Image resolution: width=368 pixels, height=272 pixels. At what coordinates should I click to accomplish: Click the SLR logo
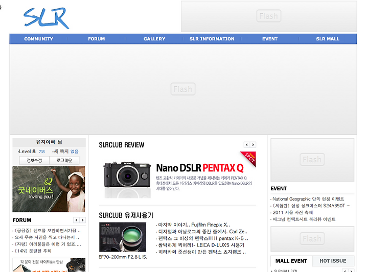(x=46, y=18)
